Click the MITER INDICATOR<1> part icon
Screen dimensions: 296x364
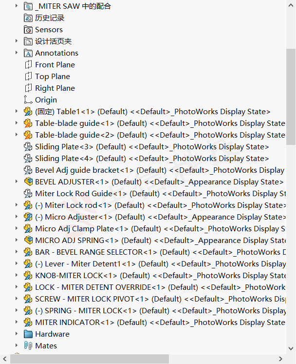pos(28,323)
